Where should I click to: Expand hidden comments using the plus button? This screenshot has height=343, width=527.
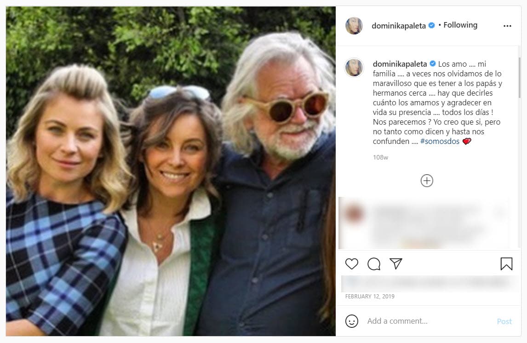426,180
